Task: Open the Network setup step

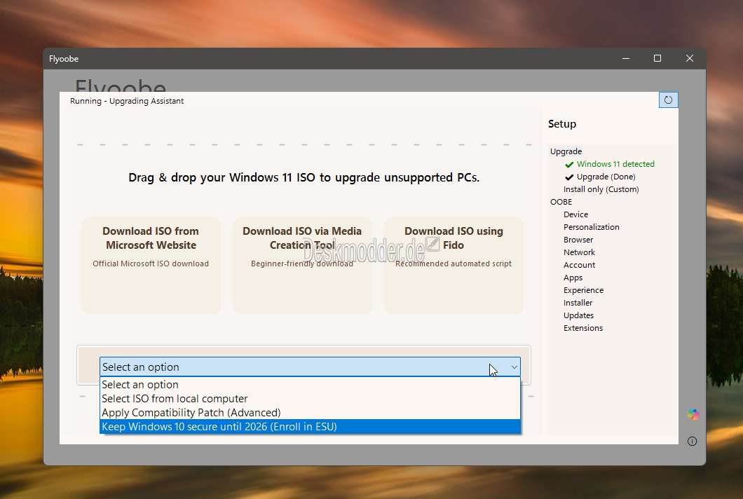Action: (579, 252)
